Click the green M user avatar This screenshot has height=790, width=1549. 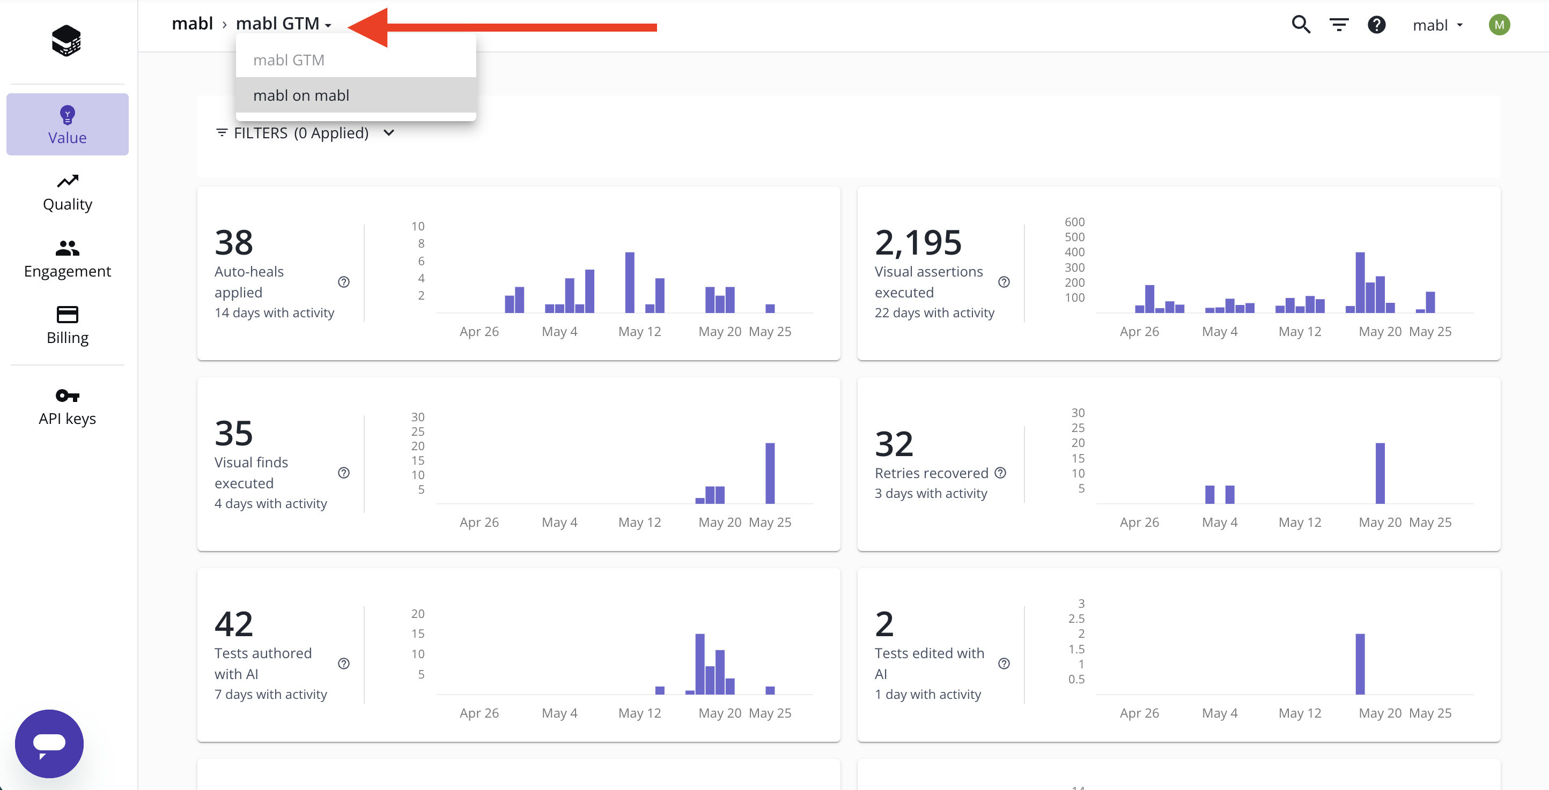(1499, 25)
